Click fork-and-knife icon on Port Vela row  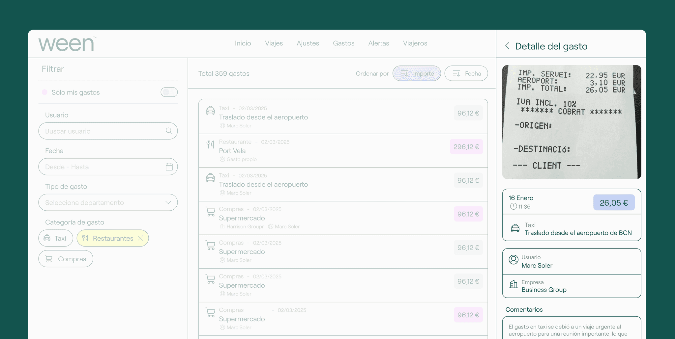point(210,144)
